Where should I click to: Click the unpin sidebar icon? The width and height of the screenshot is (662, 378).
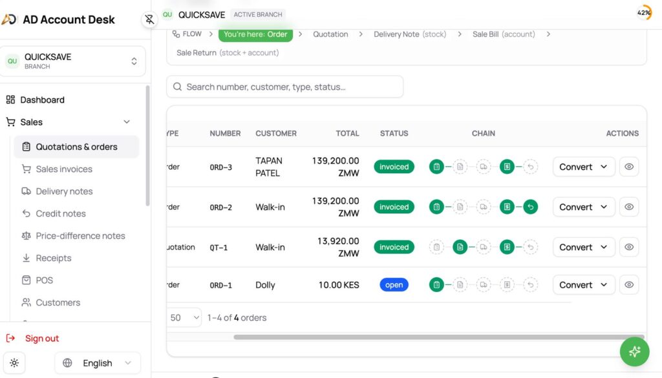click(x=149, y=19)
